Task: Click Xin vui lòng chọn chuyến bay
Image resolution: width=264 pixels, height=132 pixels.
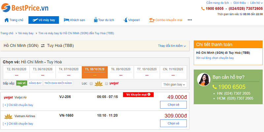Action: 215,58
